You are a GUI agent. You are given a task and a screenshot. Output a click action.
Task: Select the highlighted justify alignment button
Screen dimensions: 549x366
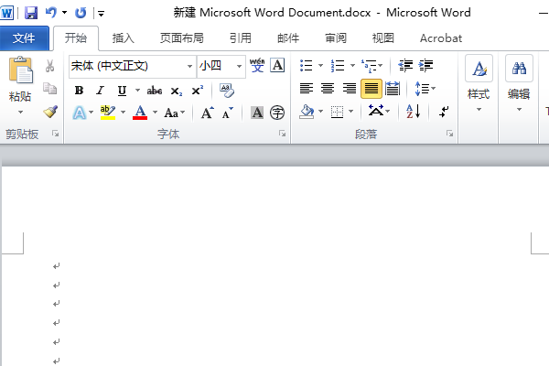[371, 89]
